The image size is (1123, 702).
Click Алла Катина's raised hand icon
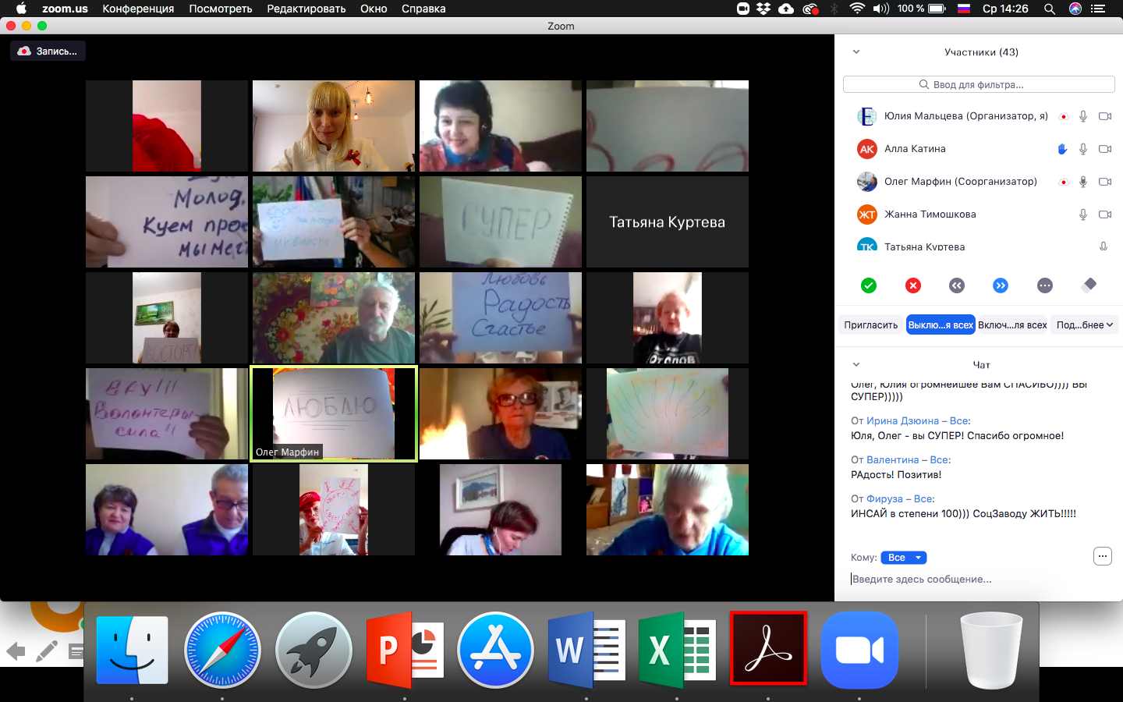click(x=1062, y=149)
